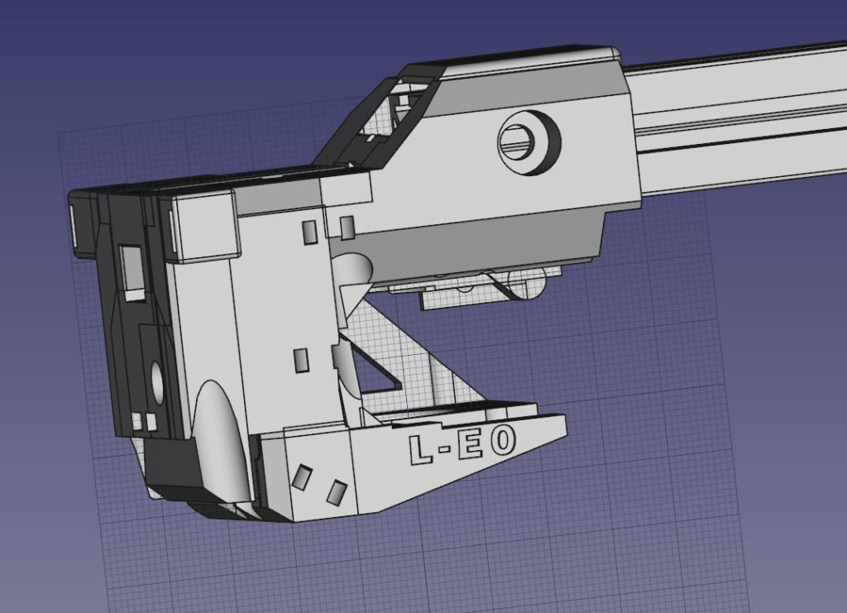Select the round countersunk hole on the upper housing
The height and width of the screenshot is (613, 847).
[529, 142]
